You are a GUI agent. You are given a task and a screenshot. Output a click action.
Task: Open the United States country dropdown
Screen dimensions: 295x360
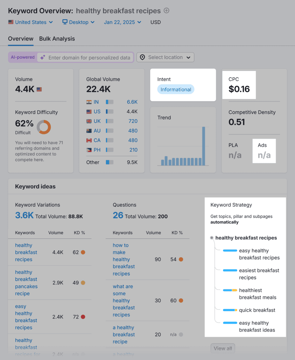pos(31,22)
